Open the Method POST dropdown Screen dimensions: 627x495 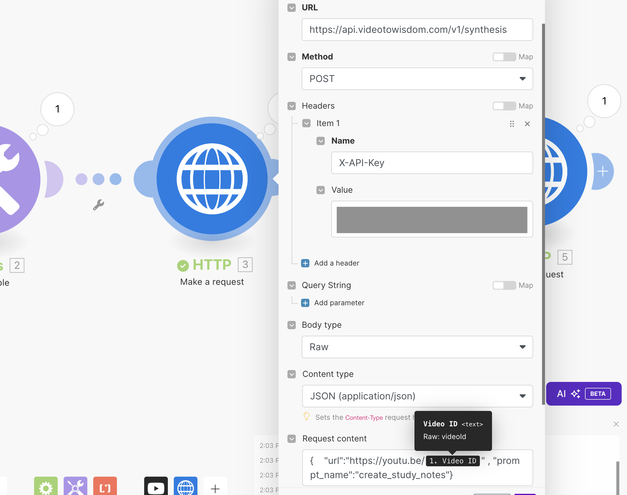[x=417, y=79]
